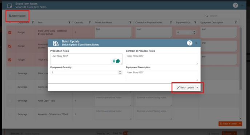Screen dimensions: 250x135
Task: Click the green location pin icon in Production Notes
Action: pos(114,61)
